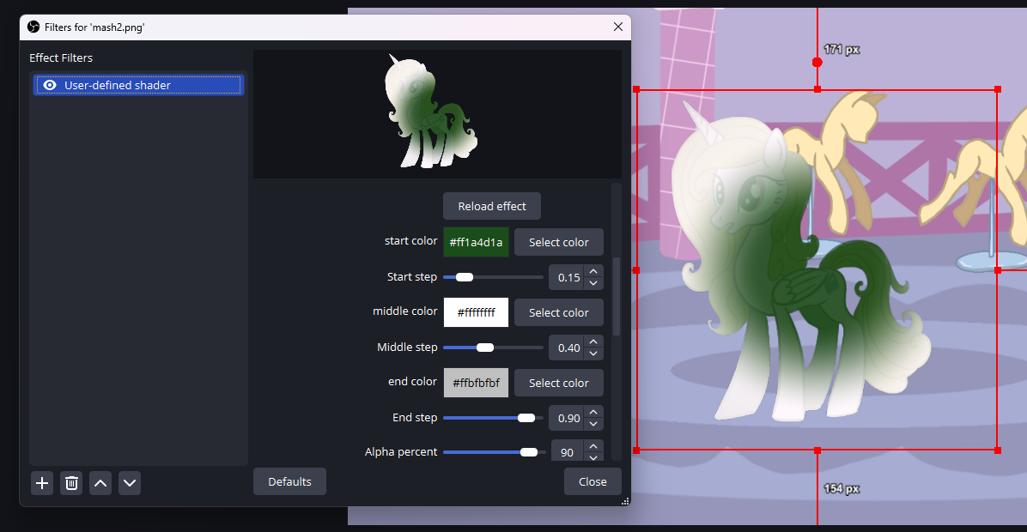Open Select color for the start color
1027x532 pixels.
(558, 242)
